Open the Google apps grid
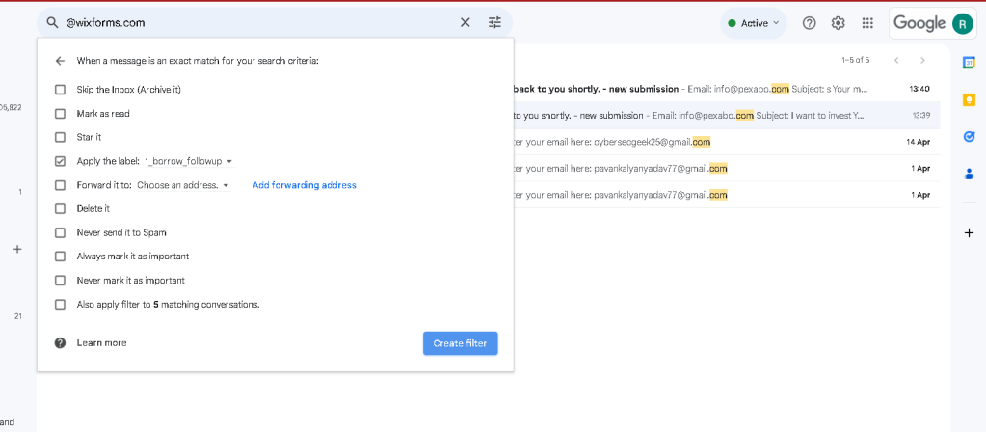Viewport: 986px width, 432px height. (867, 23)
